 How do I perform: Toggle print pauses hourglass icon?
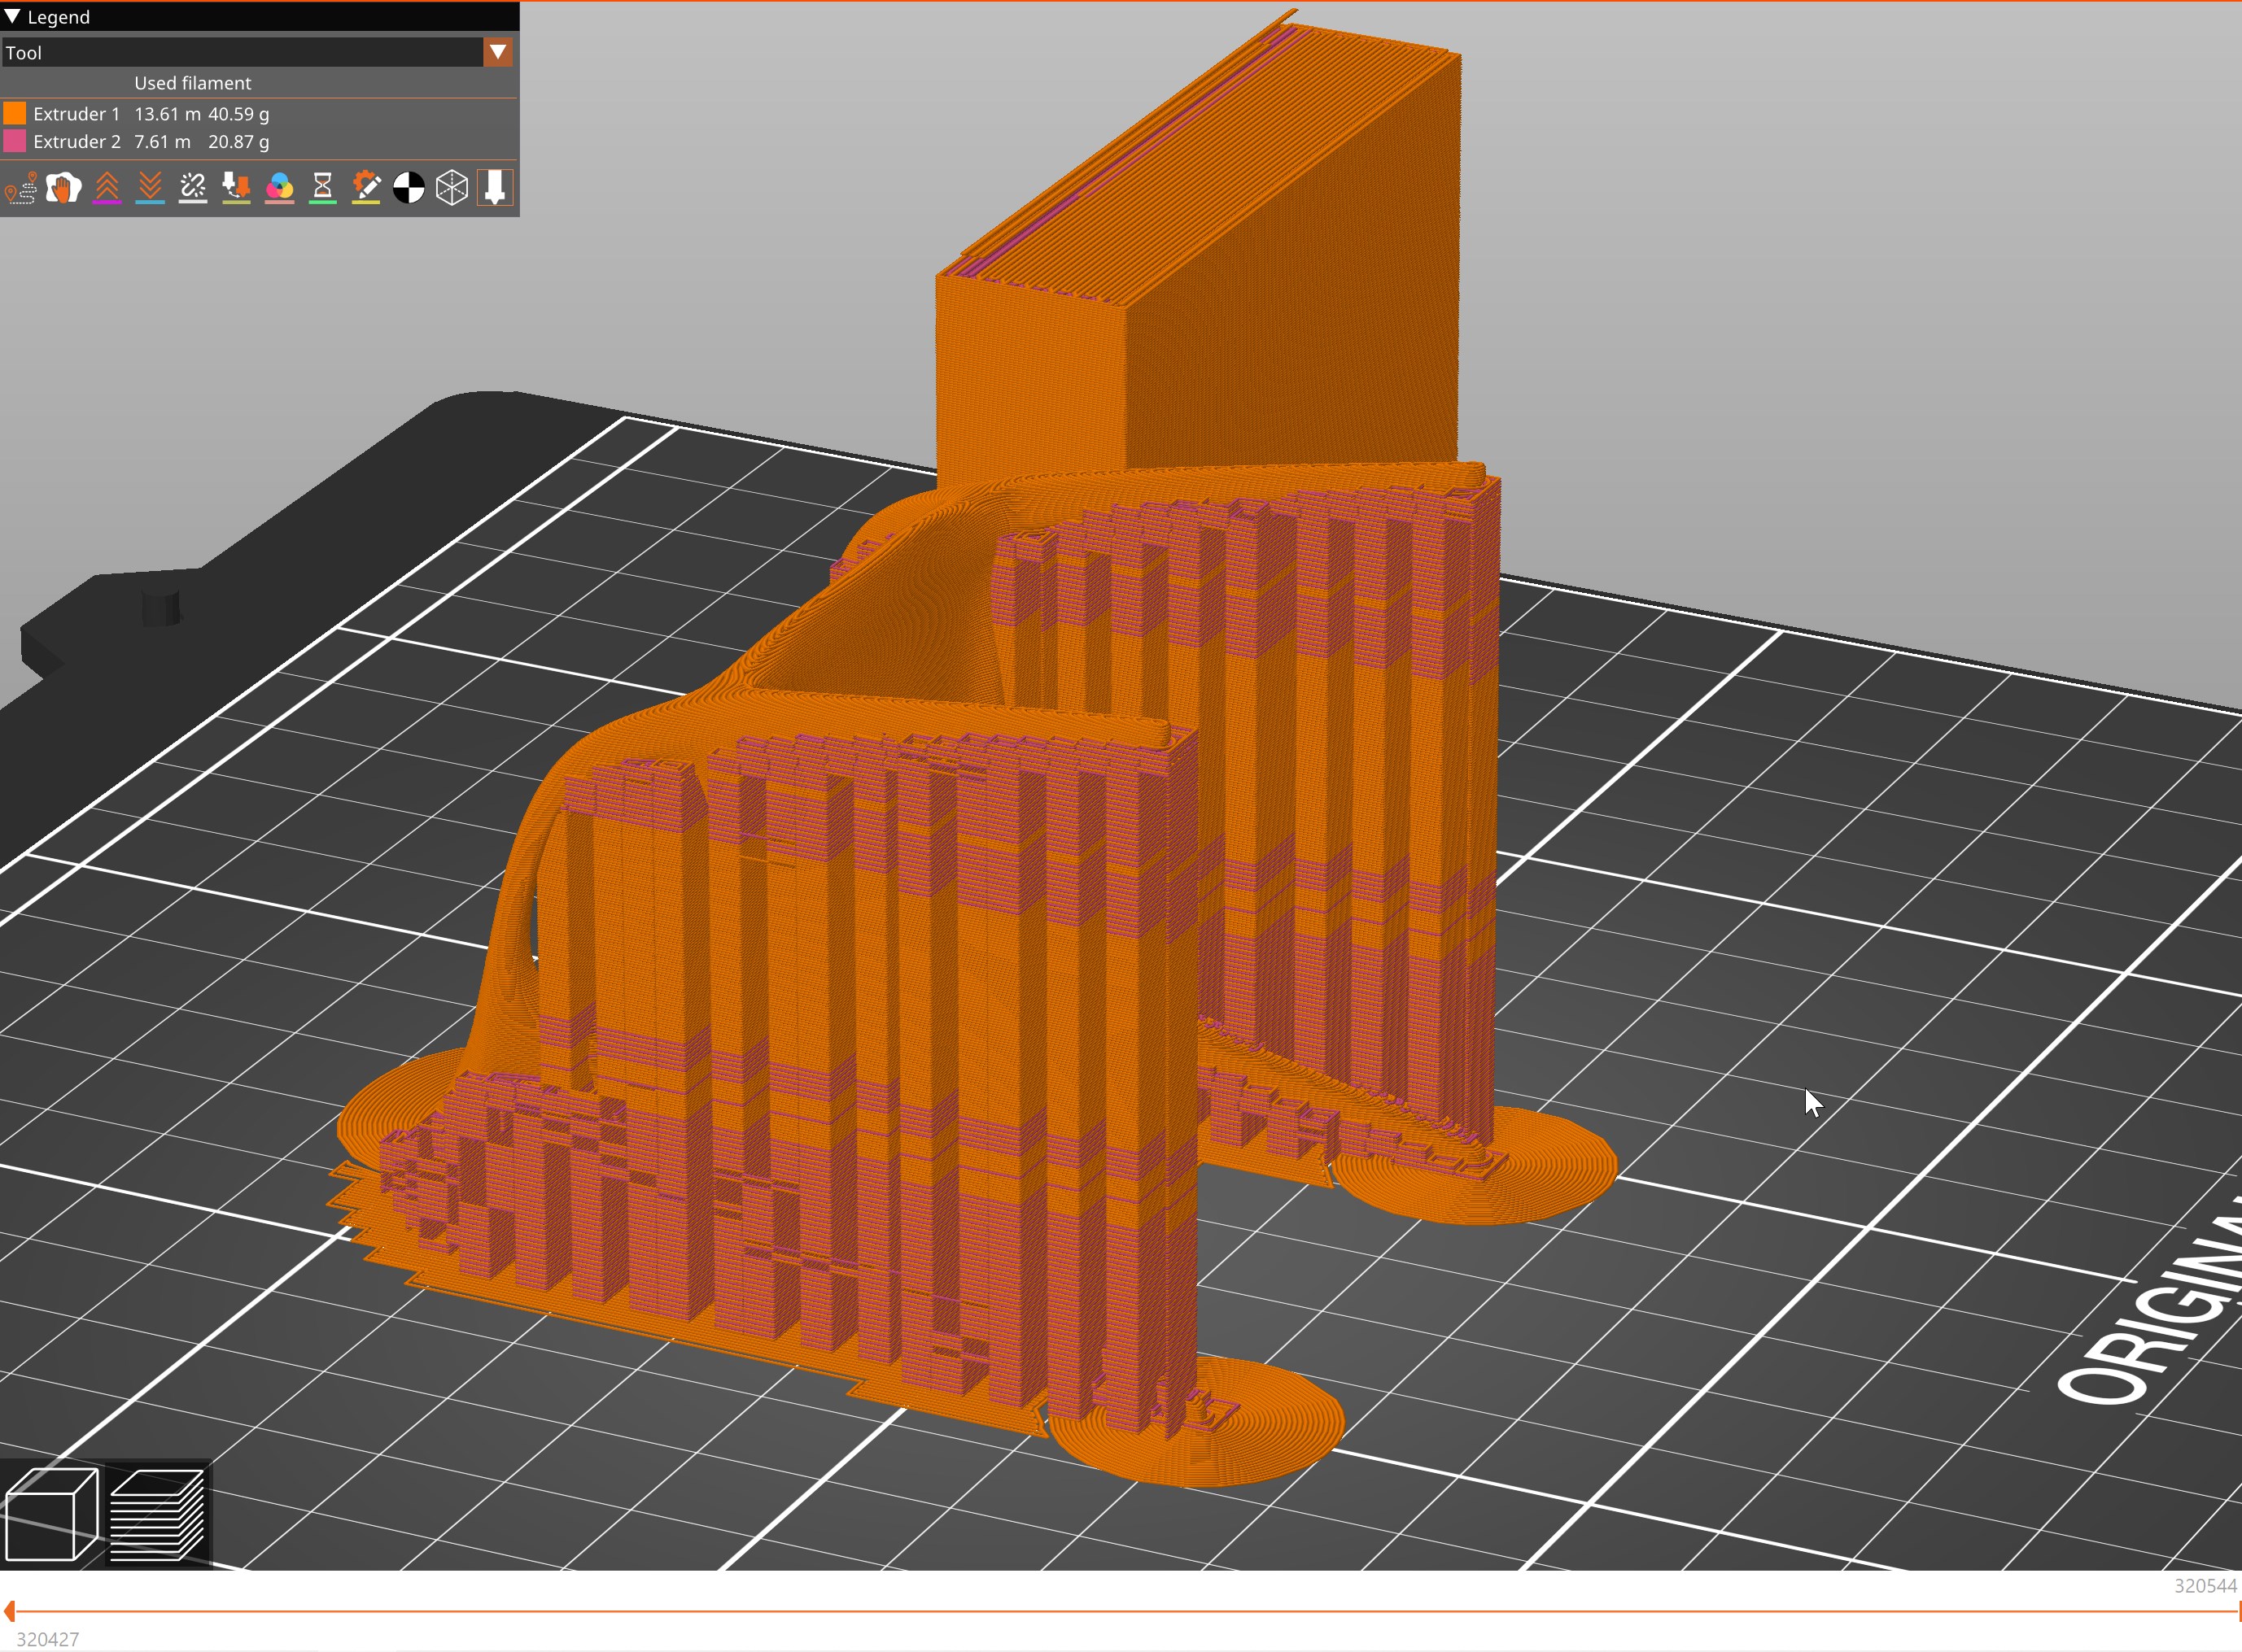point(322,188)
